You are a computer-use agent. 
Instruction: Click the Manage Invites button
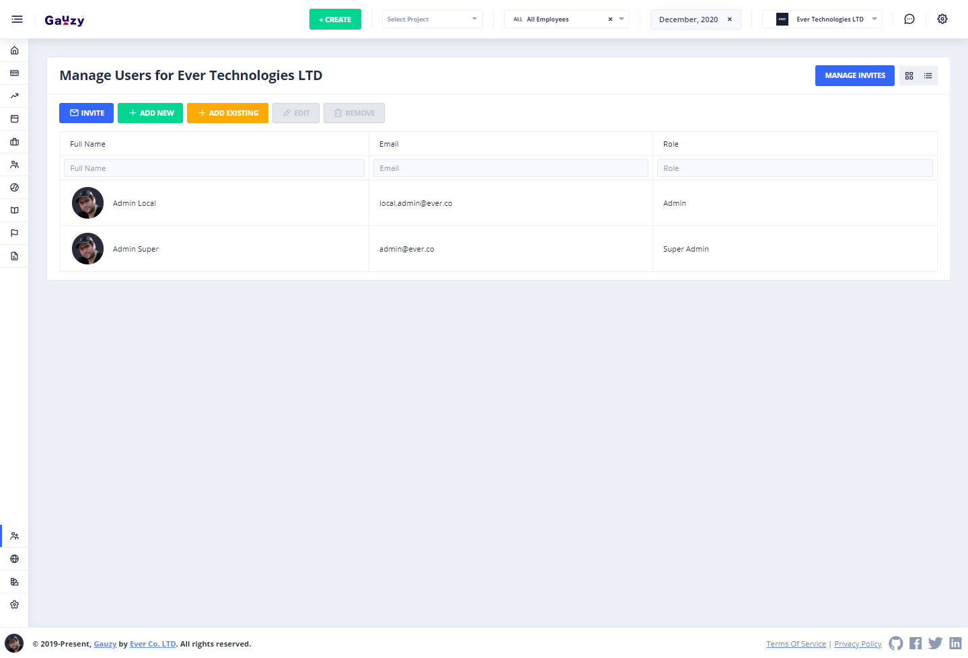(x=854, y=76)
